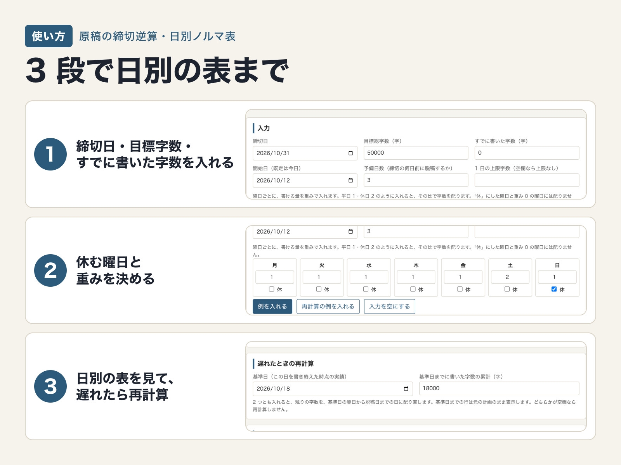Focus the weight field for 月
621x465 pixels.
pyautogui.click(x=275, y=277)
